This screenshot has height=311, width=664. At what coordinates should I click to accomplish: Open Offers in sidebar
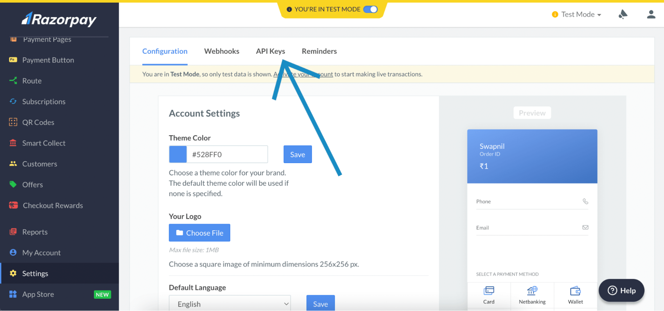pos(33,185)
